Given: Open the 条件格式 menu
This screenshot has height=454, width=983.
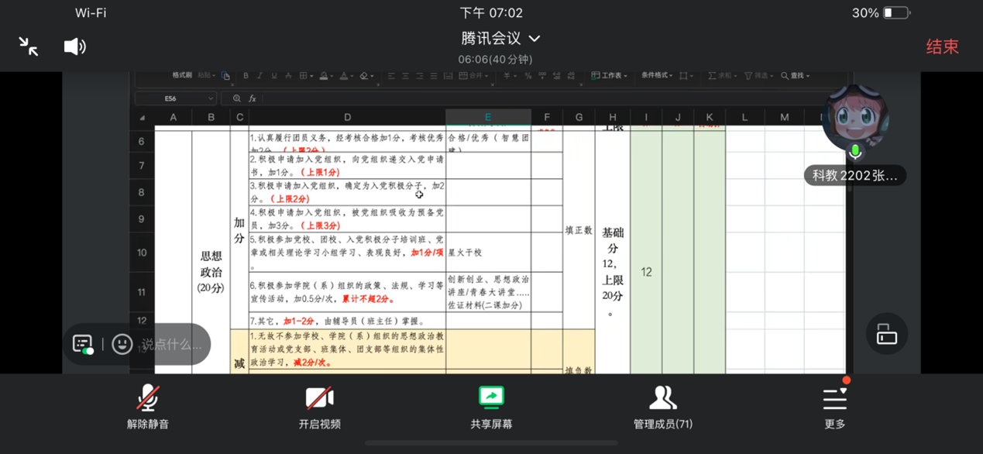Looking at the screenshot, I should point(656,76).
